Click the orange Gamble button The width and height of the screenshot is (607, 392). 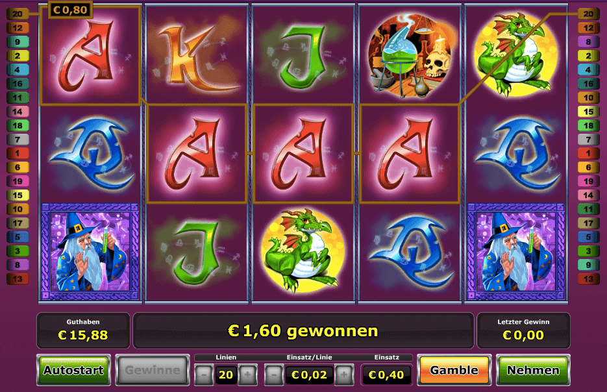[x=454, y=370]
